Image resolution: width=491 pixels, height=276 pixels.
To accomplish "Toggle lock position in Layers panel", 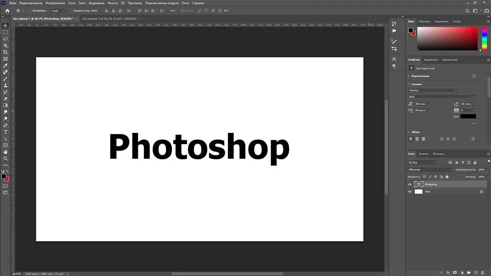I will coord(436,176).
